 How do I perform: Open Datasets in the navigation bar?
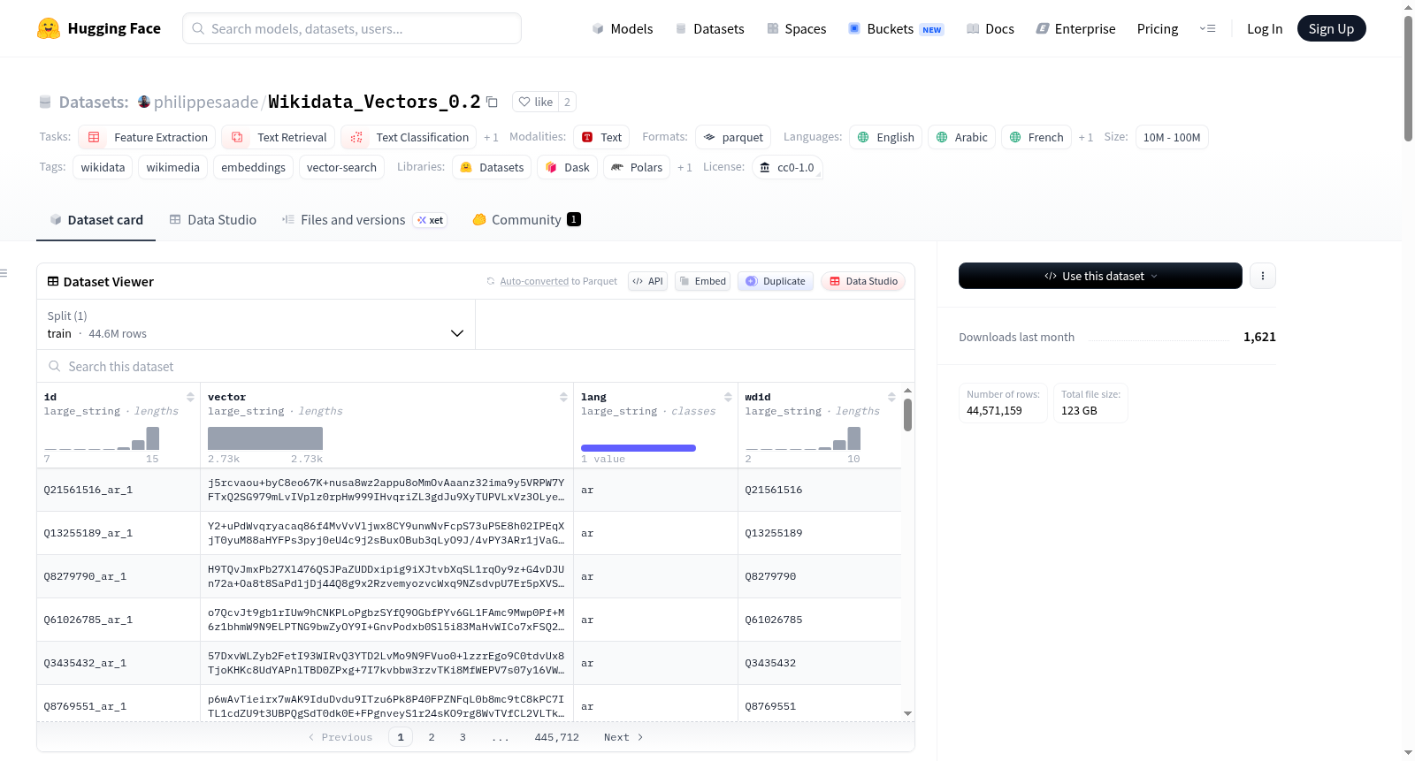[710, 28]
